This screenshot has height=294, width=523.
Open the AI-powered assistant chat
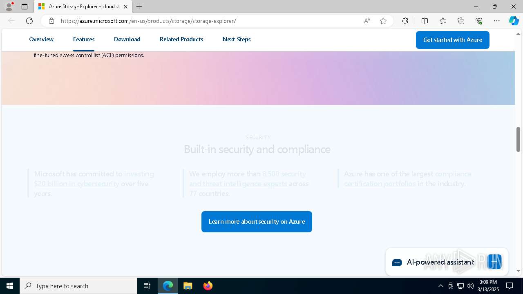447,262
